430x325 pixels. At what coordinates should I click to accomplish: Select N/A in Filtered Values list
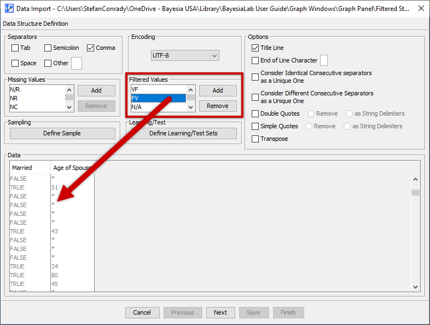158,107
